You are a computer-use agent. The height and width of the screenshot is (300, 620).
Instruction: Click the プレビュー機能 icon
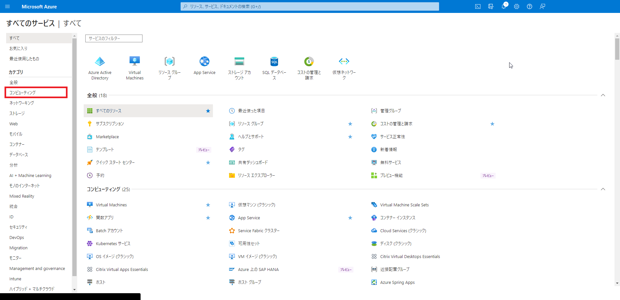pyautogui.click(x=374, y=175)
